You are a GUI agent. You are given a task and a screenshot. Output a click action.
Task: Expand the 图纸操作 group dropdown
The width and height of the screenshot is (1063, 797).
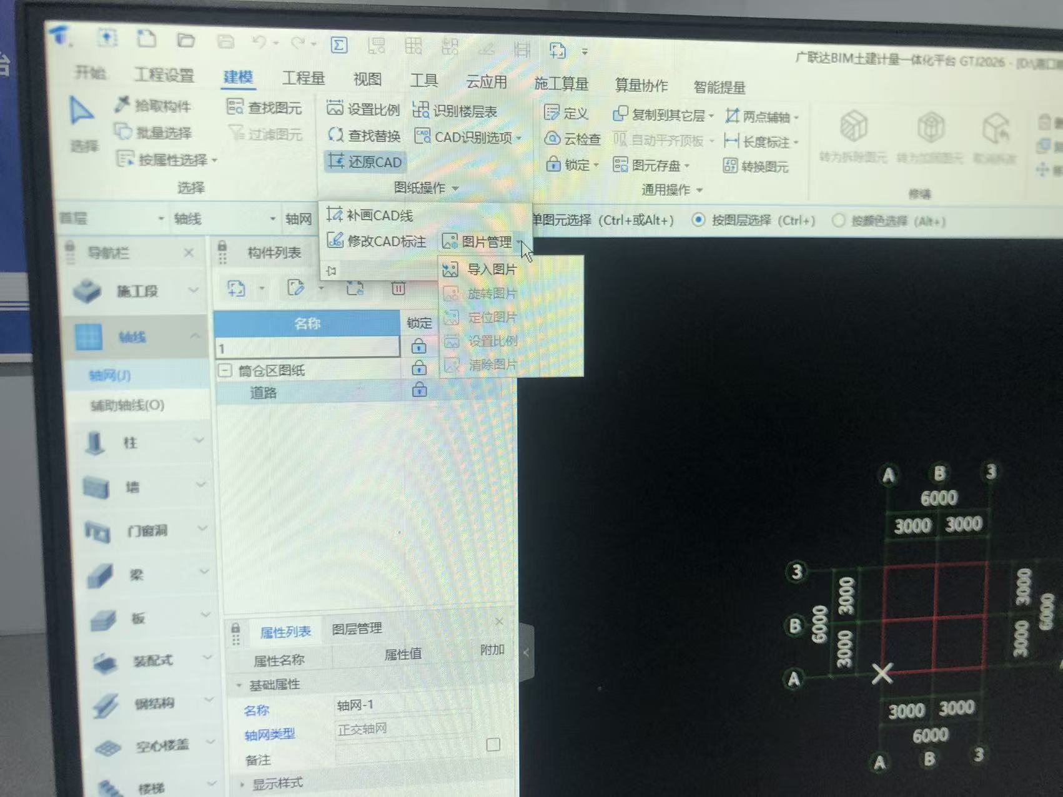click(x=455, y=188)
